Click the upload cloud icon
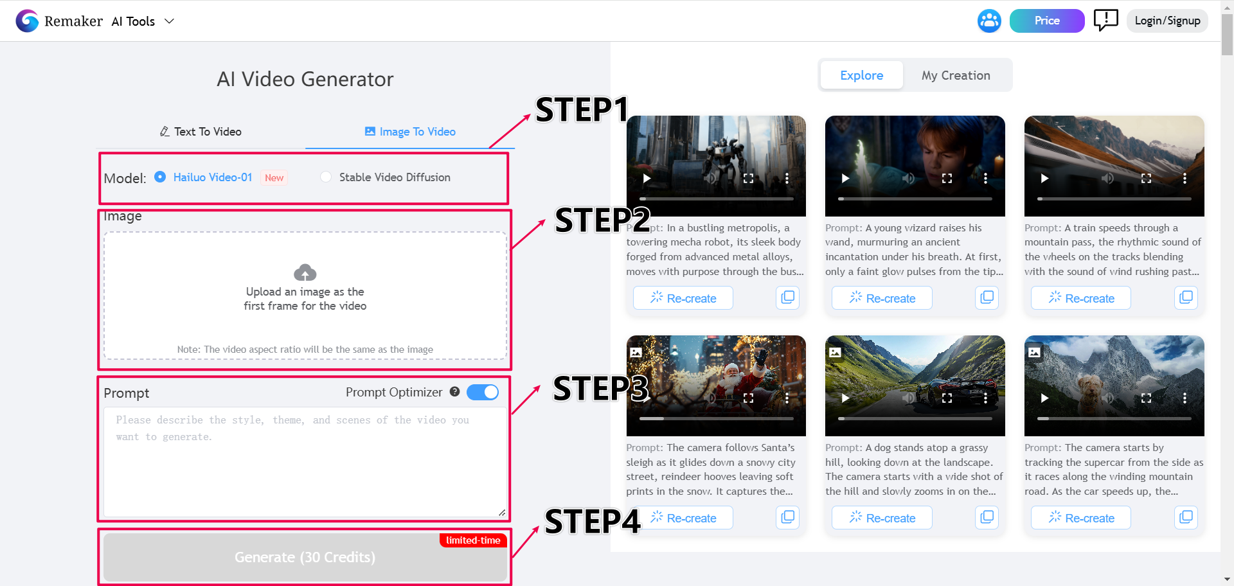This screenshot has width=1234, height=586. [x=305, y=272]
